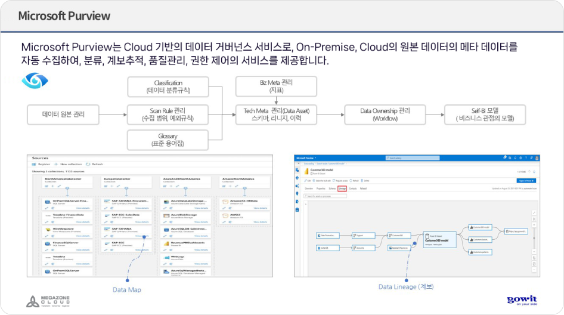The height and width of the screenshot is (315, 564).
Task: Click the circular Refresh icon in Sources
Action: pos(88,164)
